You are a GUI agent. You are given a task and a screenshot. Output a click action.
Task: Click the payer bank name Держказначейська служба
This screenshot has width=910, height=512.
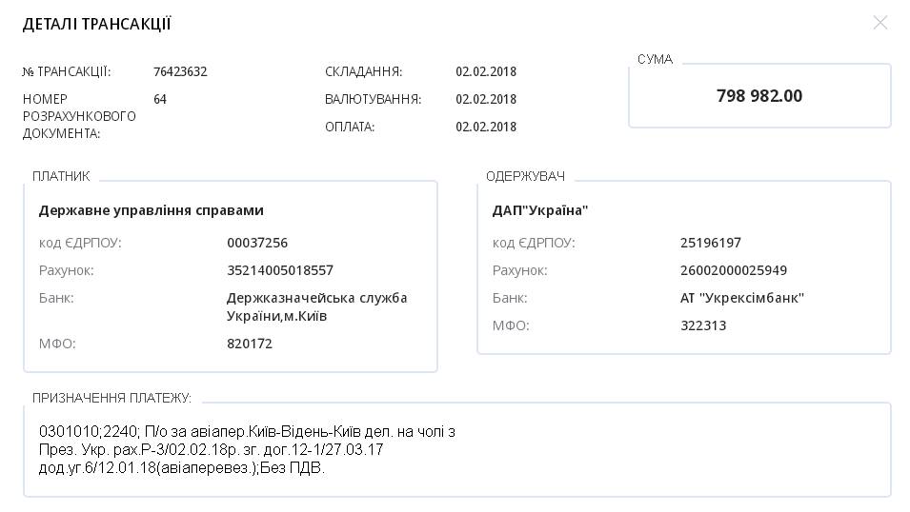pos(316,298)
